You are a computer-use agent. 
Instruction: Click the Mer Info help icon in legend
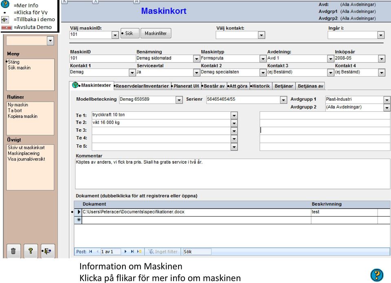click(5, 4)
